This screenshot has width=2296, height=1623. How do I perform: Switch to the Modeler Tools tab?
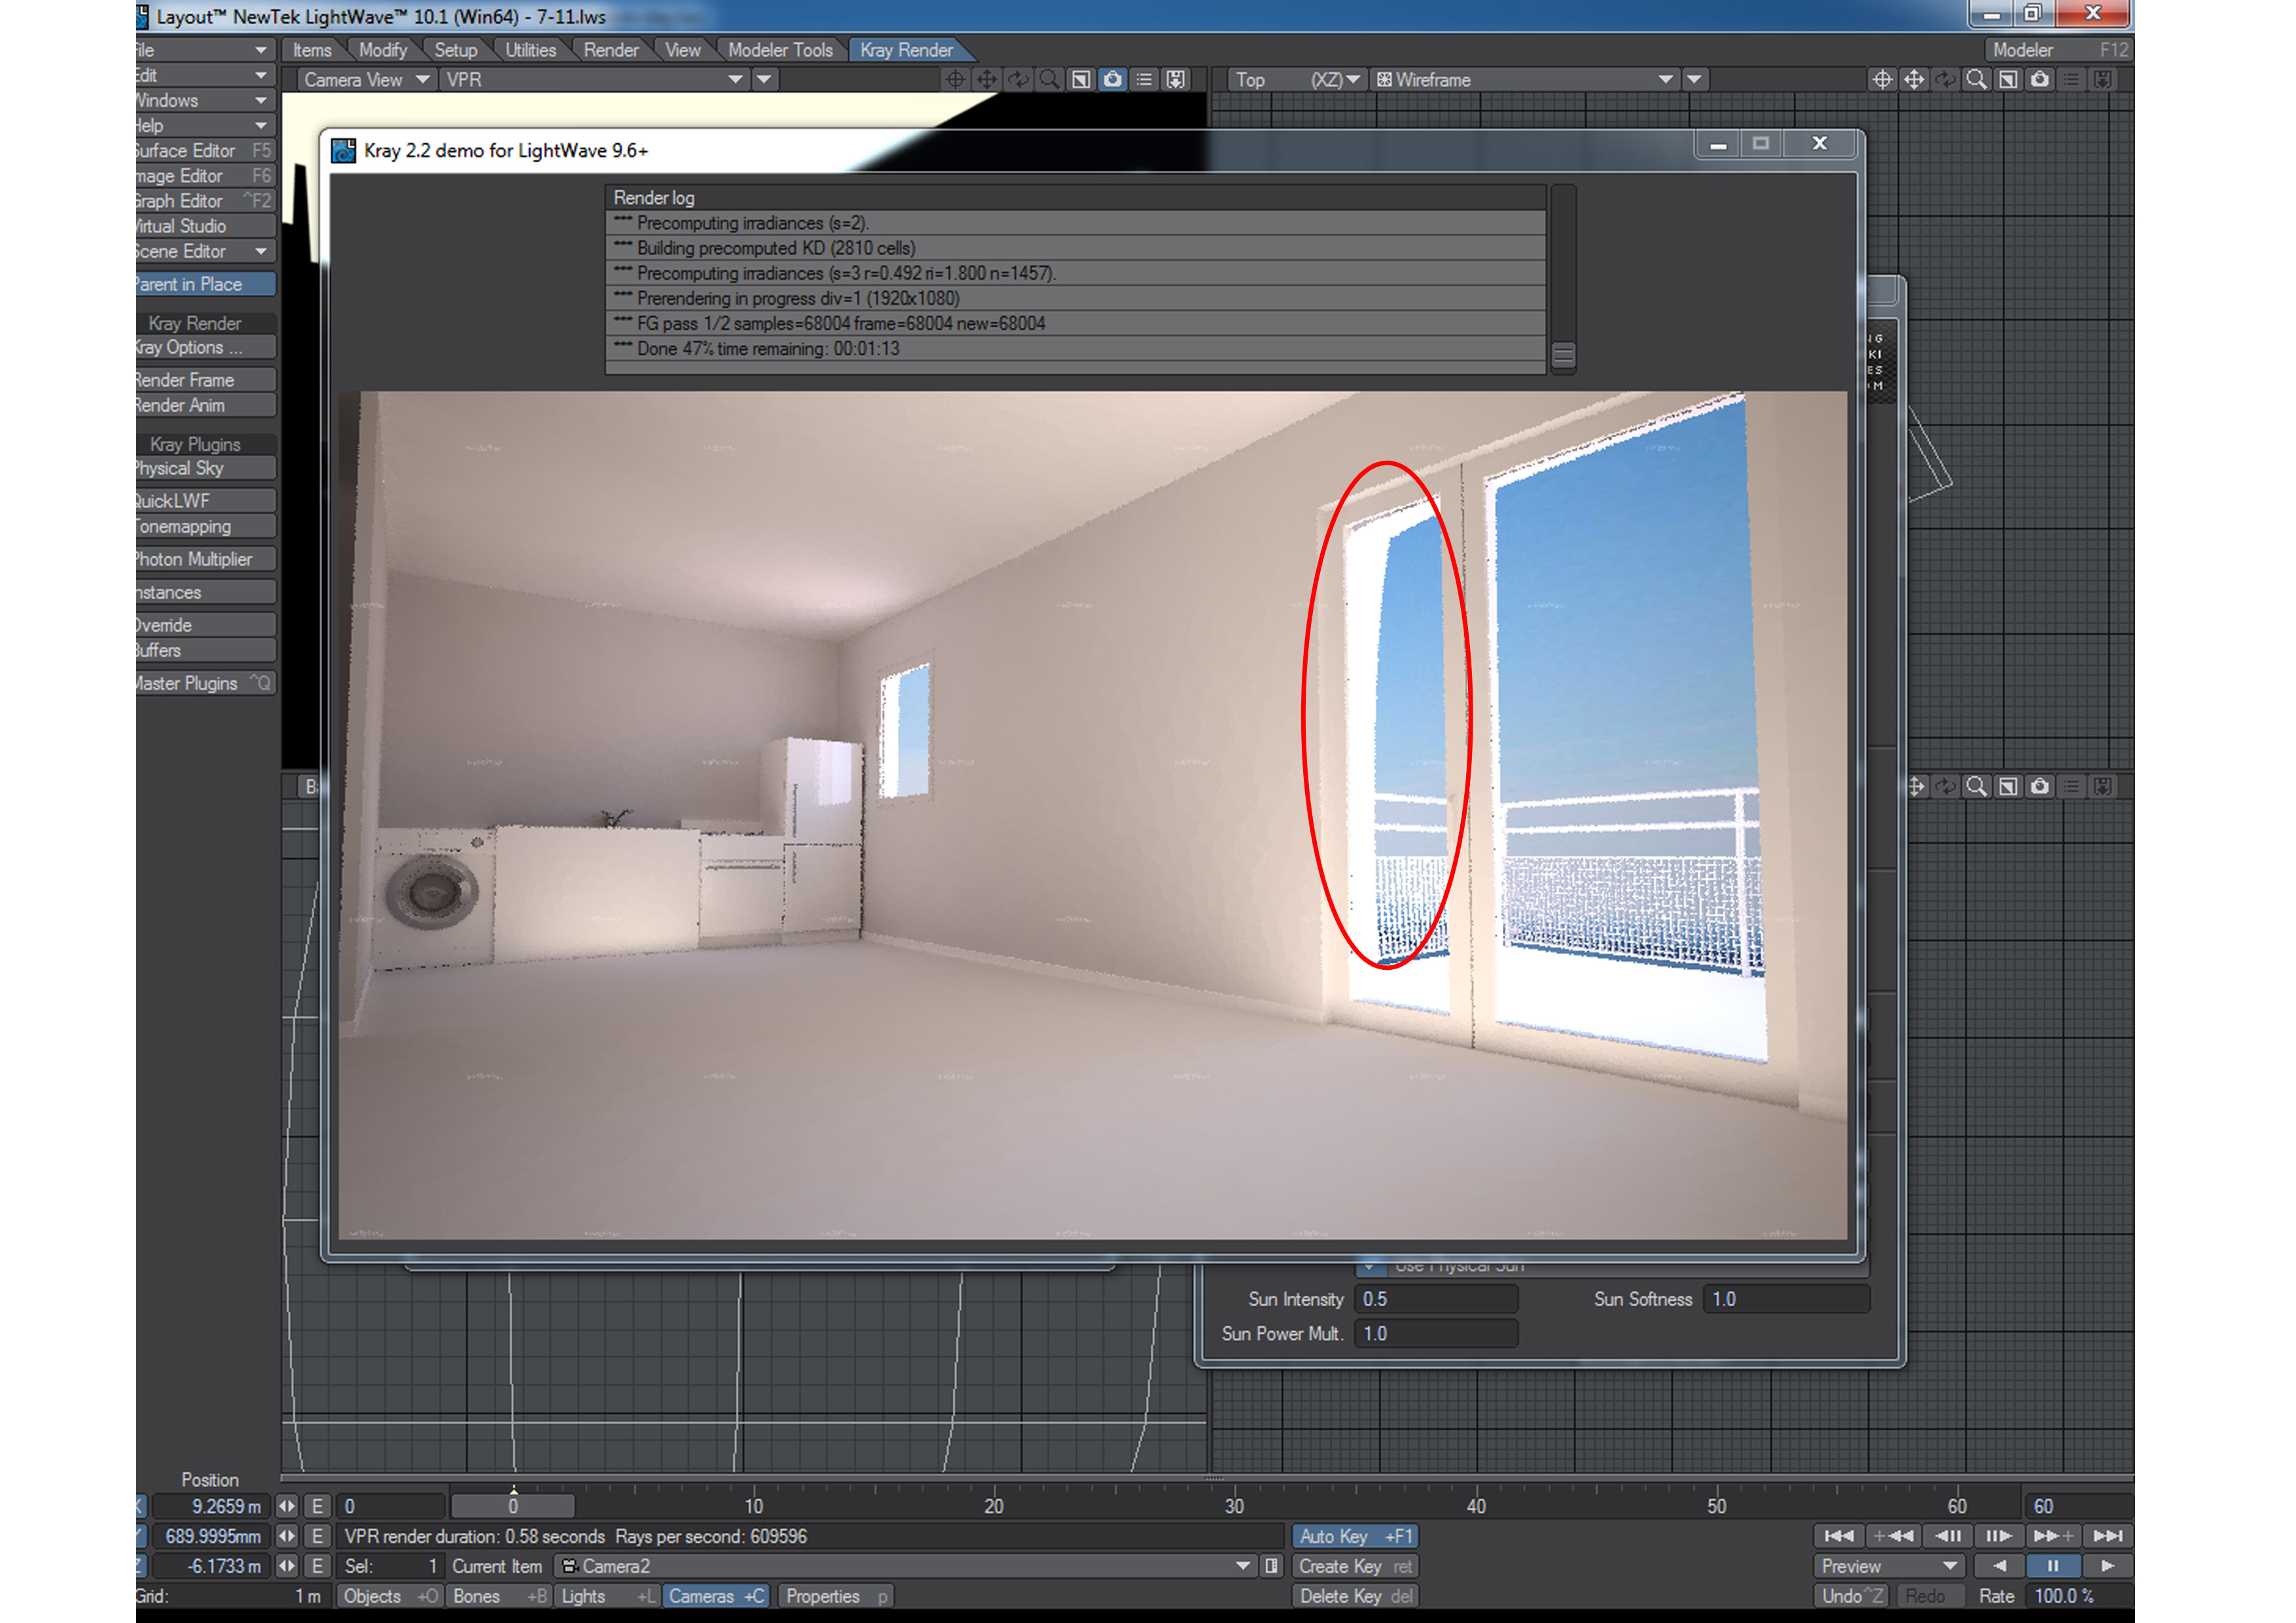click(x=779, y=50)
